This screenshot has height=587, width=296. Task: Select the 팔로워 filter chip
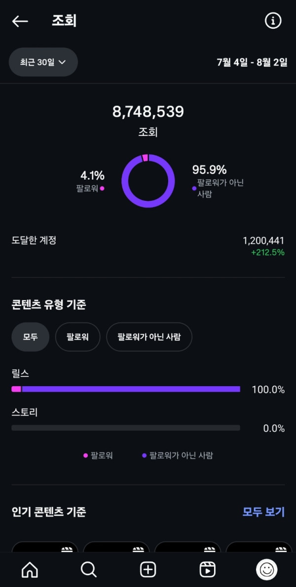pos(78,337)
